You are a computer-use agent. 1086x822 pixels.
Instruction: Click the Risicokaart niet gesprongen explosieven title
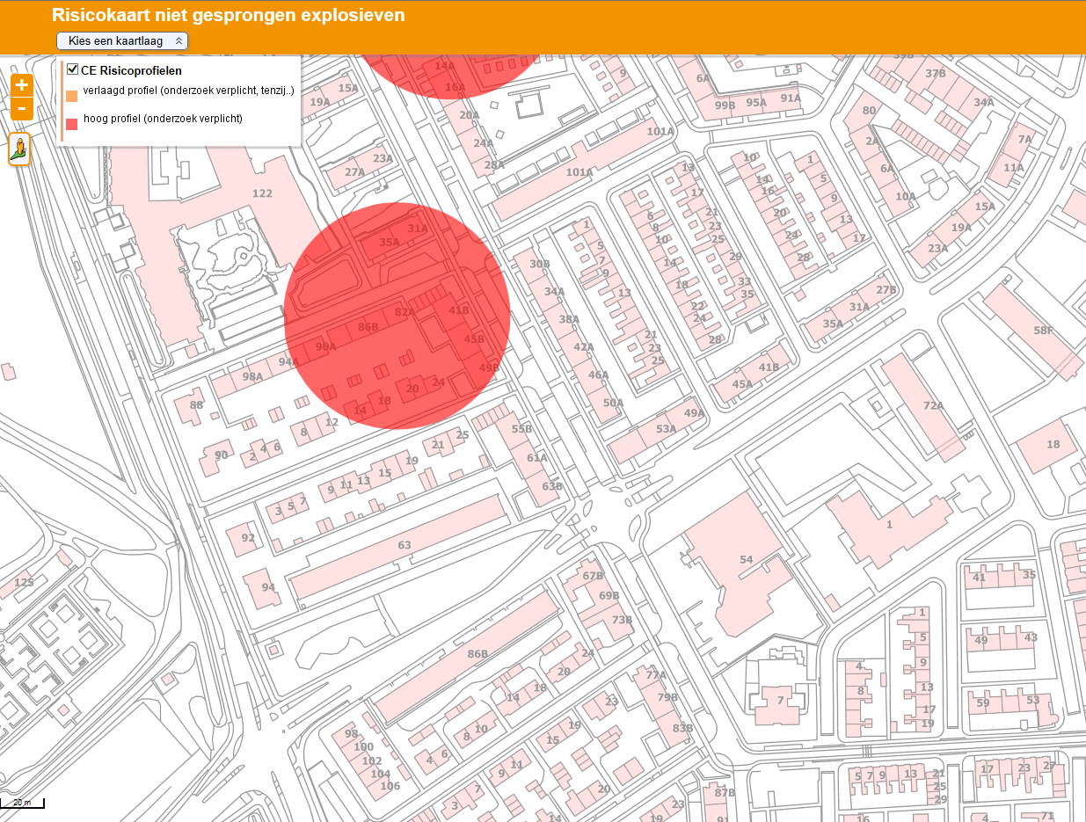click(227, 15)
